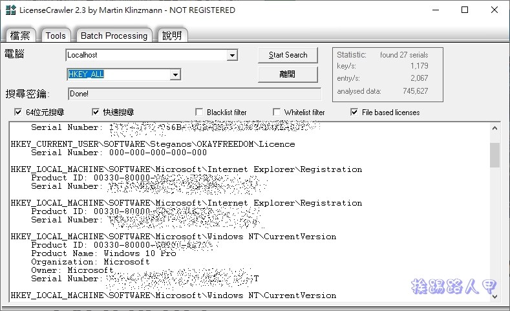This screenshot has height=311, width=510.
Task: Disable the File based licenses checkbox
Action: click(354, 113)
